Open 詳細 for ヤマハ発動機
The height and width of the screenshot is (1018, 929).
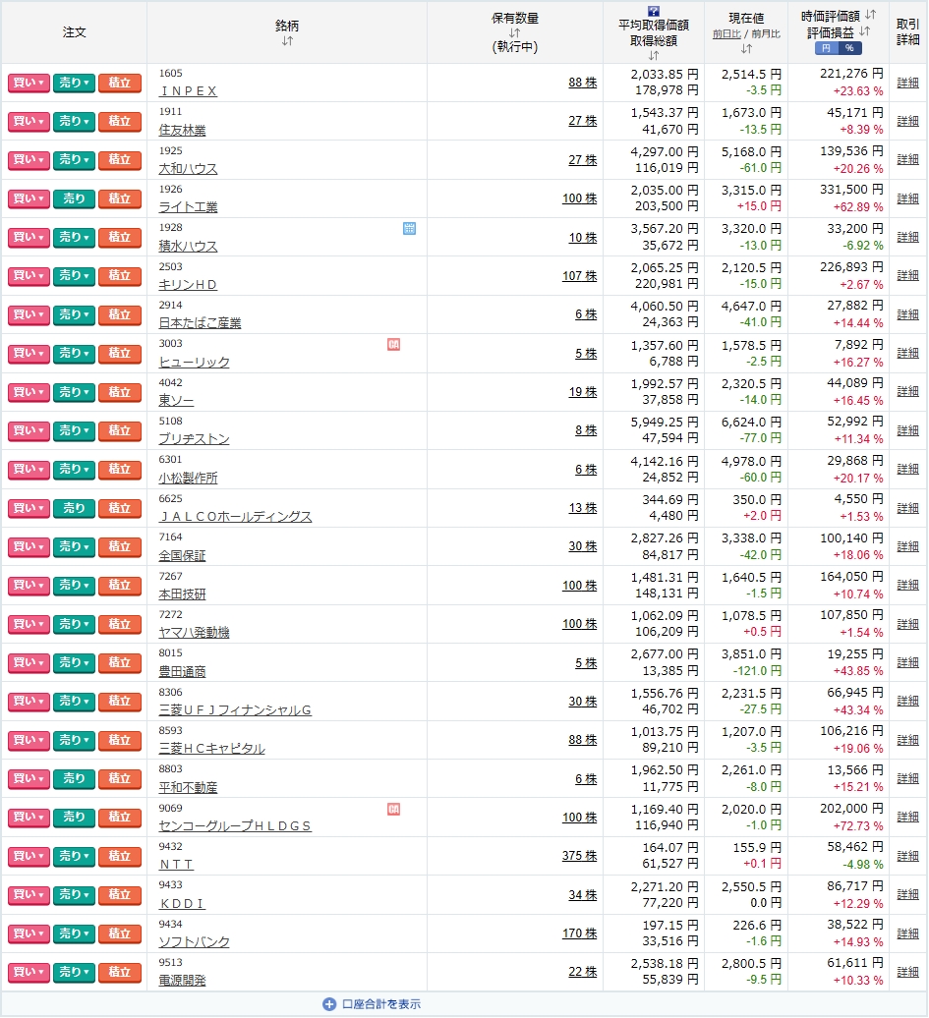pos(907,624)
